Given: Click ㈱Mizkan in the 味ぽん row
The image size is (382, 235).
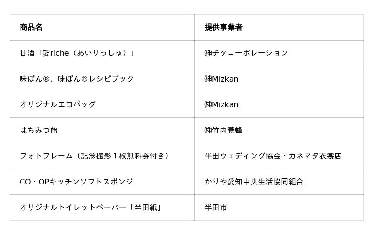Looking at the screenshot, I should [x=221, y=79].
